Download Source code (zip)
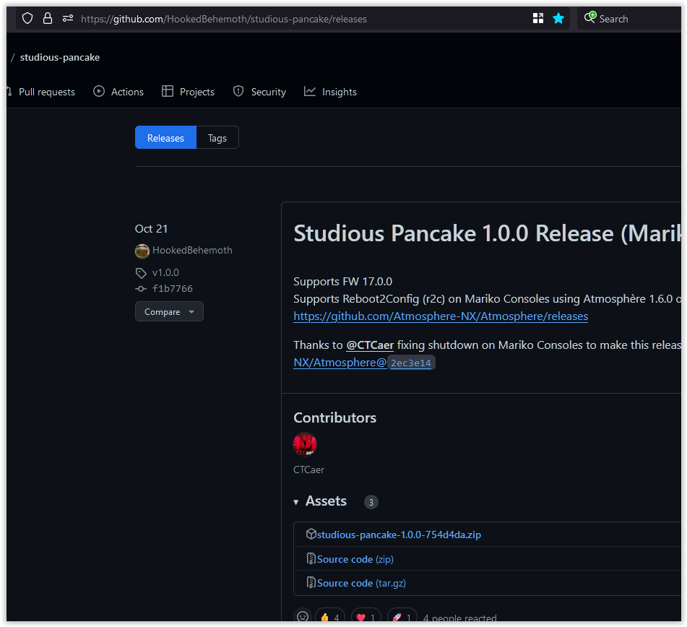 click(x=355, y=559)
